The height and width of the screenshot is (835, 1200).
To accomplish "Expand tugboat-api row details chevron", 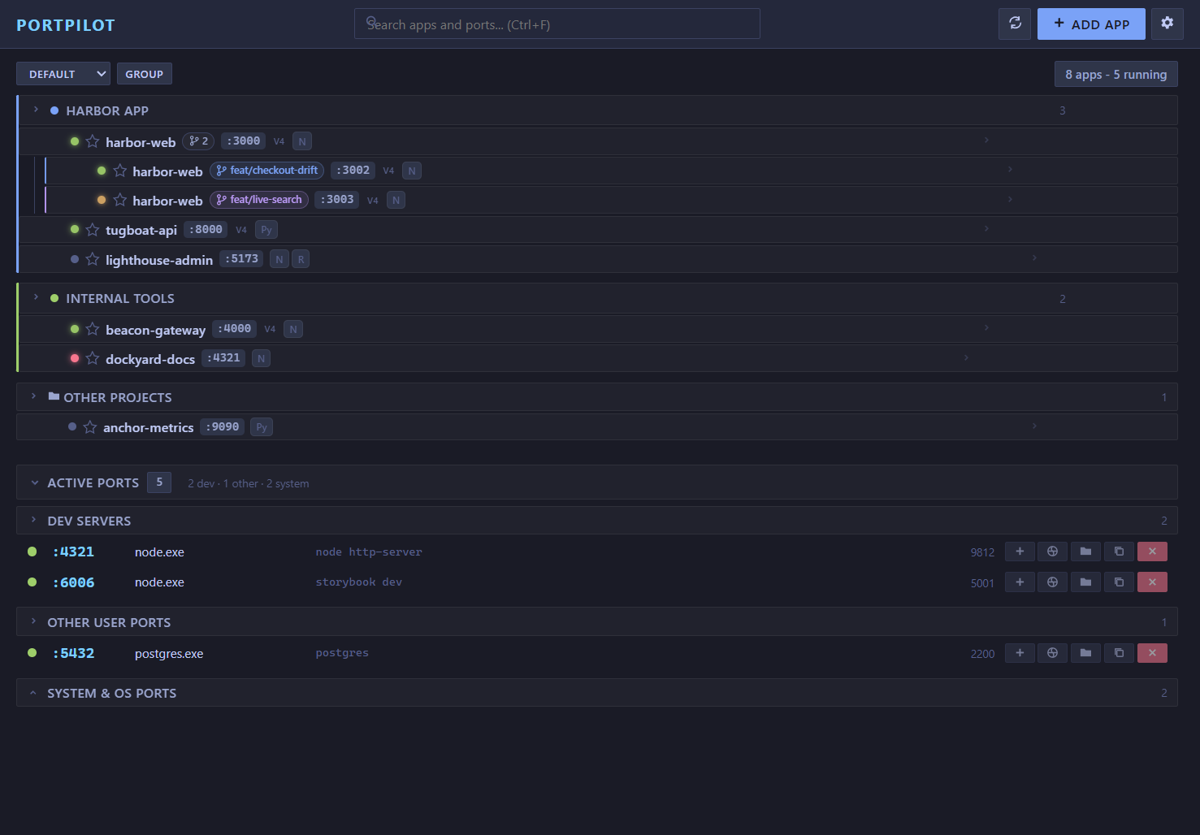I will tap(986, 228).
